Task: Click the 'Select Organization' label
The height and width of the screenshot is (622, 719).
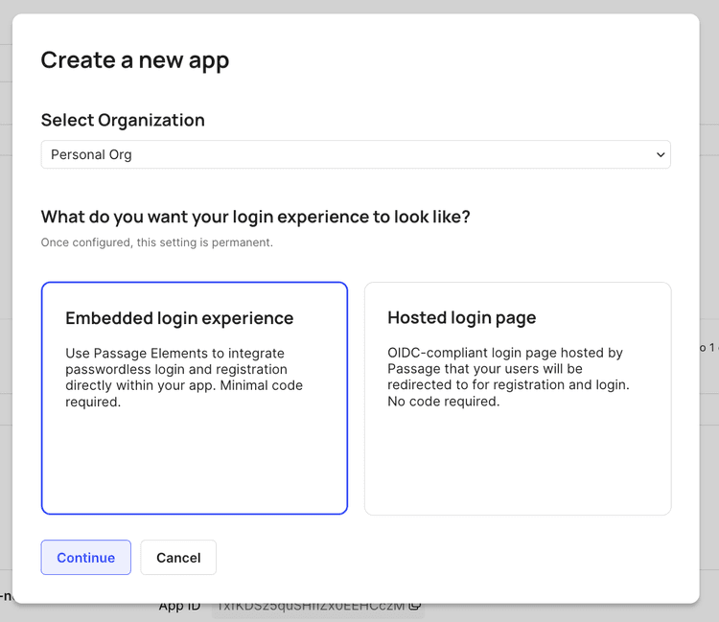Action: 123,120
